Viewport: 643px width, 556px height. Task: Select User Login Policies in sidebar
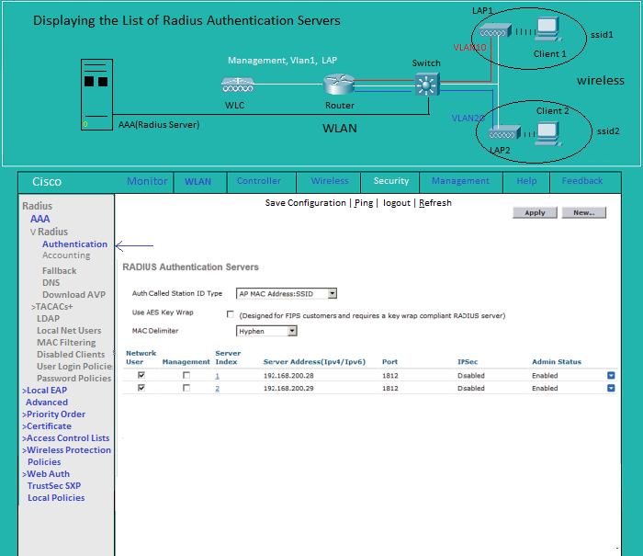[x=74, y=366]
